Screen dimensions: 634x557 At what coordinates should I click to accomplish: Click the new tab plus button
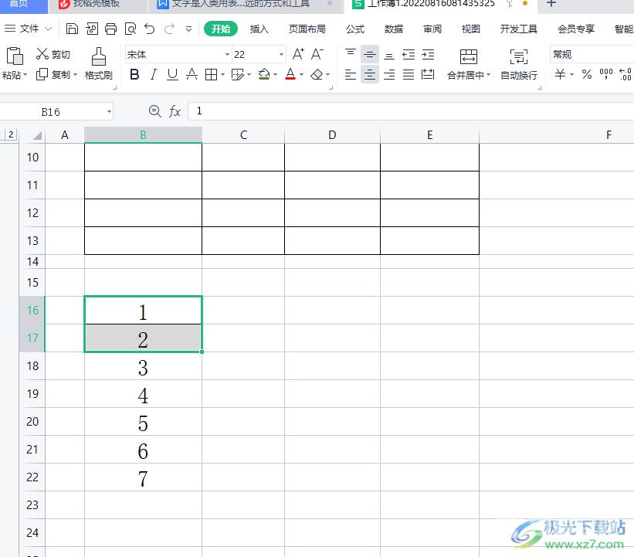coord(551,4)
